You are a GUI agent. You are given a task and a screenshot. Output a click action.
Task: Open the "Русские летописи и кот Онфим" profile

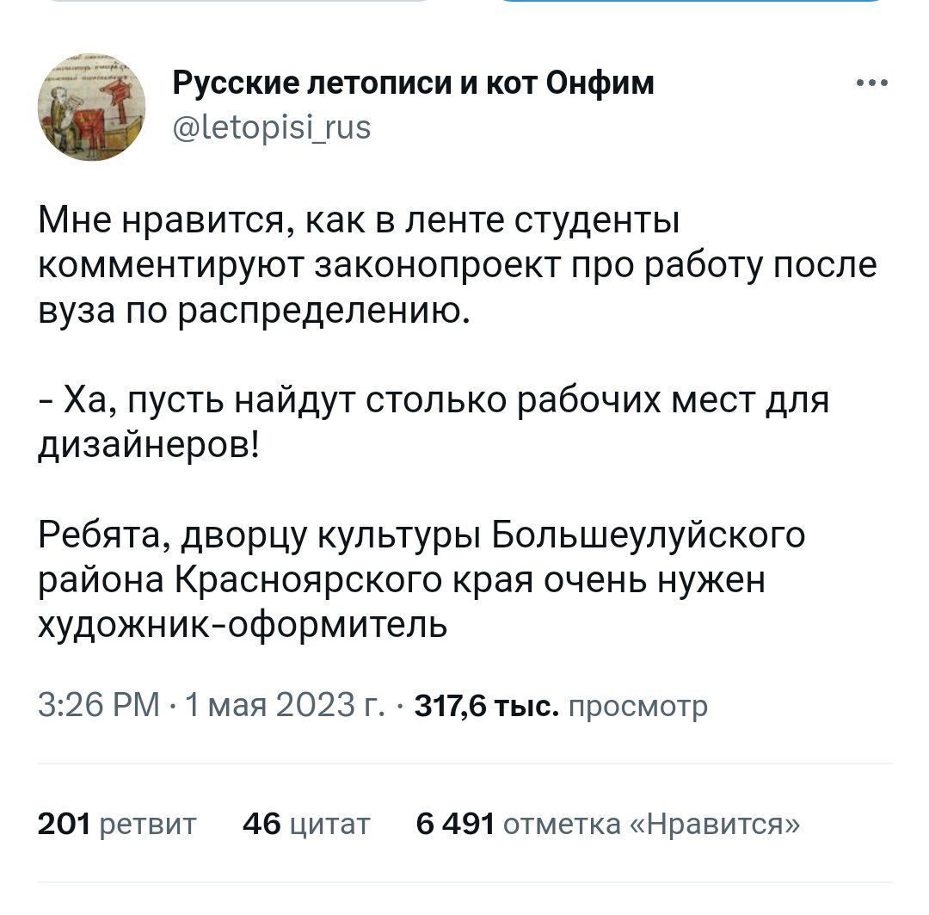click(x=413, y=83)
